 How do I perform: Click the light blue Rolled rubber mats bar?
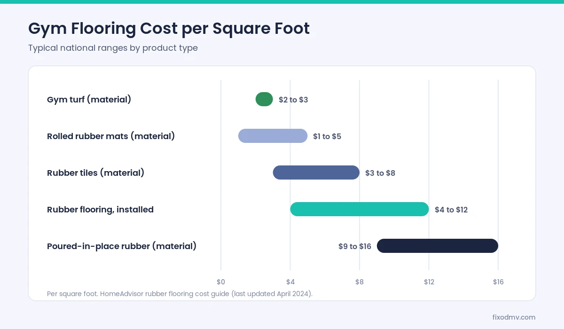tap(273, 136)
